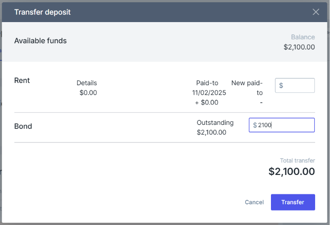The image size is (330, 225).
Task: Click the dollar sign in the Bond field
Action: (x=255, y=125)
